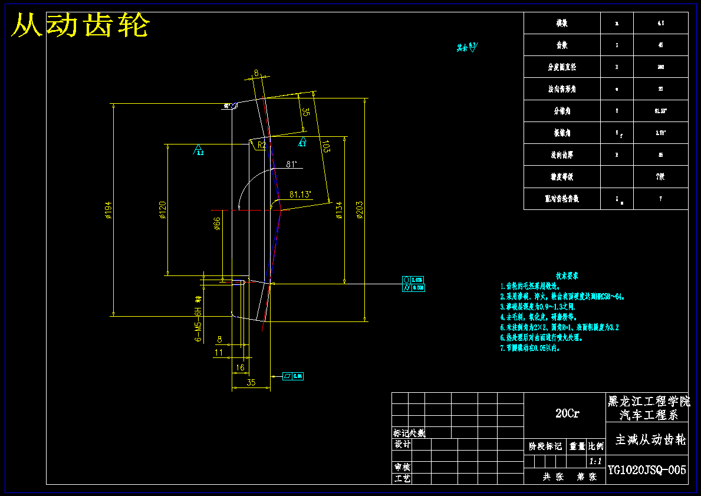Pick the 103 length dimension

tap(326, 146)
